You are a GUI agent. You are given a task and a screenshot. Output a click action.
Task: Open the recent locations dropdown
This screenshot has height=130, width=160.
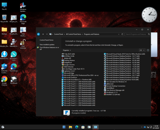pos(47,34)
